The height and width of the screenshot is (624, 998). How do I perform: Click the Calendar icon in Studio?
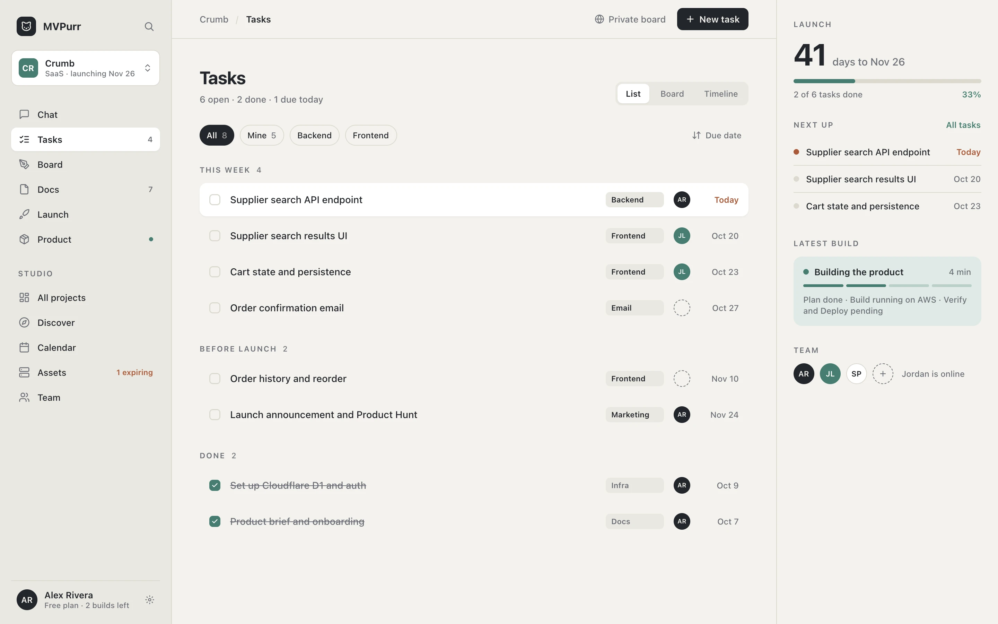[x=24, y=347]
